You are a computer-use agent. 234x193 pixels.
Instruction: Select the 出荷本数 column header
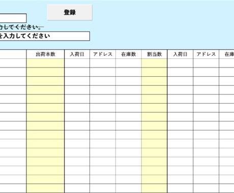45,54
